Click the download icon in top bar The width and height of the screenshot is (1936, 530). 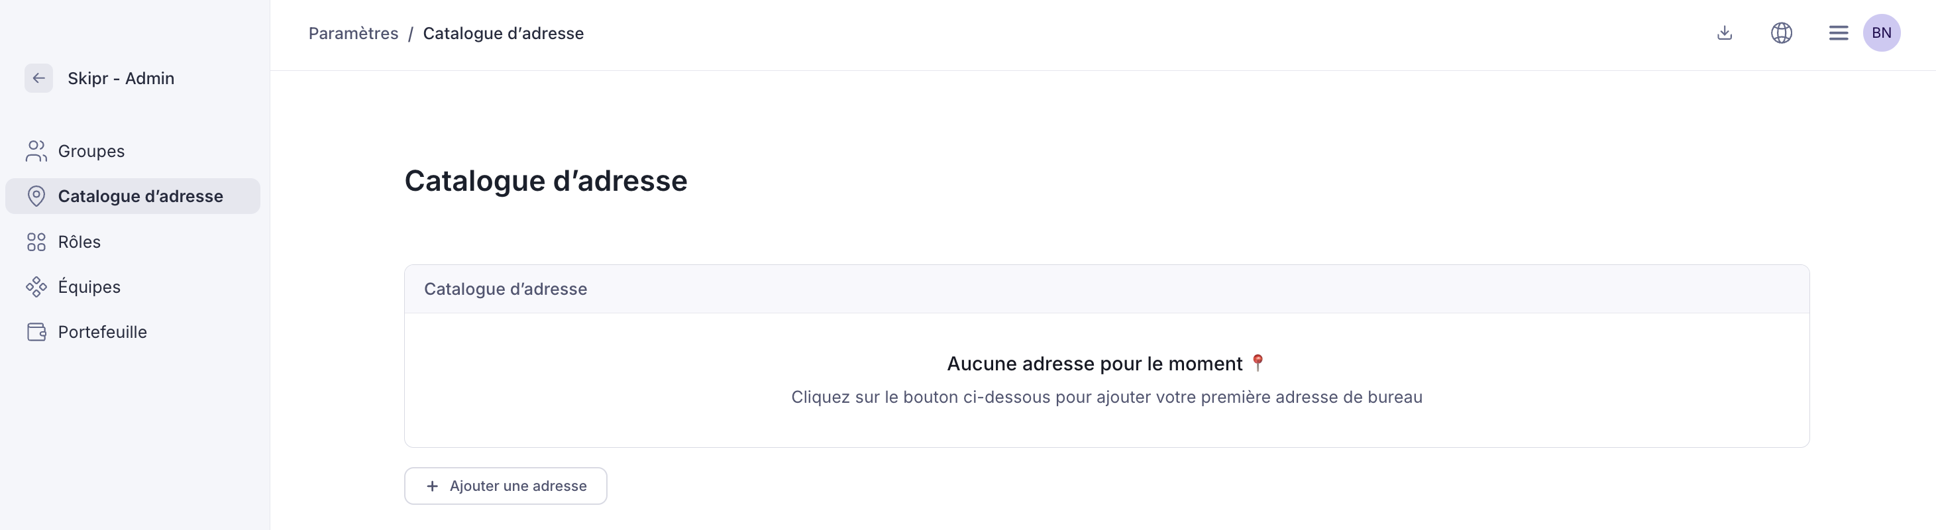pyautogui.click(x=1725, y=33)
